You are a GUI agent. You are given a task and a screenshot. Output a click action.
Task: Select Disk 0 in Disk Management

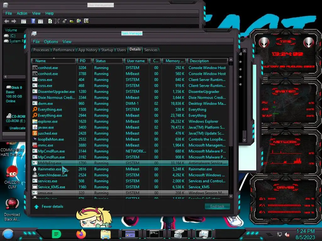coord(14,94)
